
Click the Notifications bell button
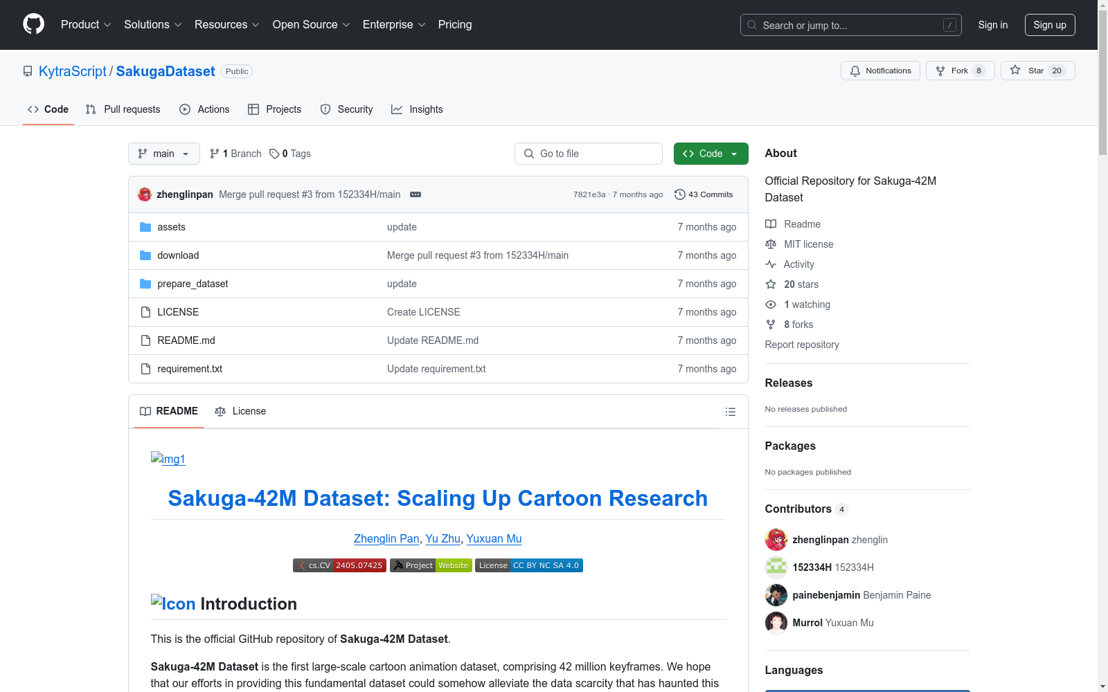click(x=880, y=71)
